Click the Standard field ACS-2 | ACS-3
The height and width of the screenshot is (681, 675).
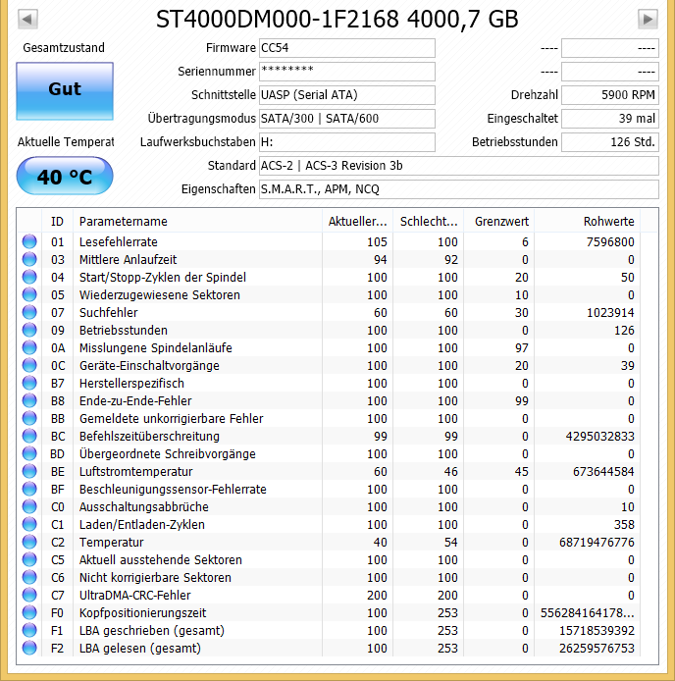459,166
